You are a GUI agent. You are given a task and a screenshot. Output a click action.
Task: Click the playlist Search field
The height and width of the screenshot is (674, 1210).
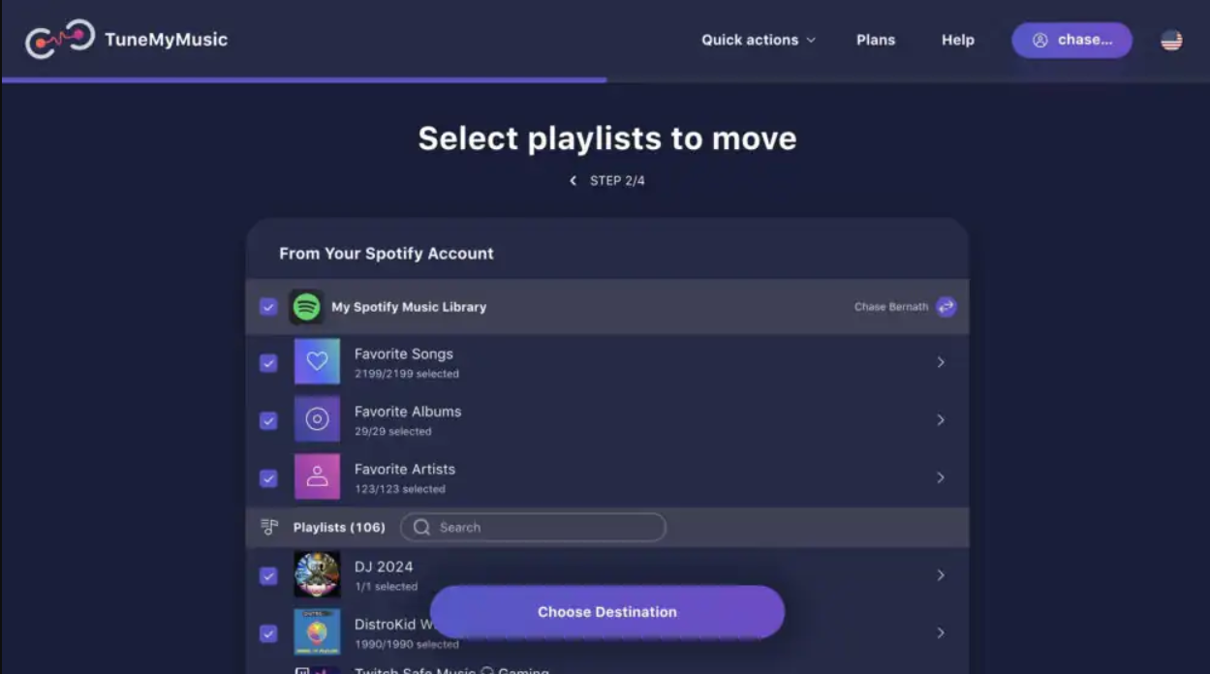pos(533,528)
